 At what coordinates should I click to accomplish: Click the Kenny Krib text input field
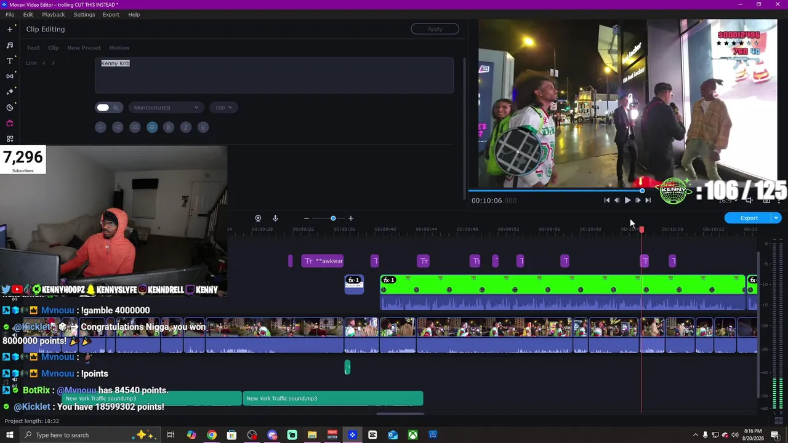coord(275,76)
